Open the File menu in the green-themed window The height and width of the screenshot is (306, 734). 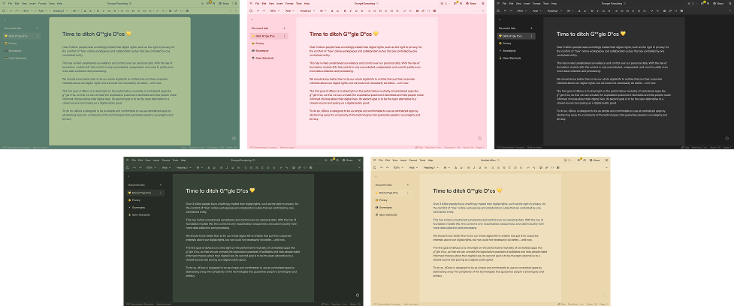click(11, 3)
